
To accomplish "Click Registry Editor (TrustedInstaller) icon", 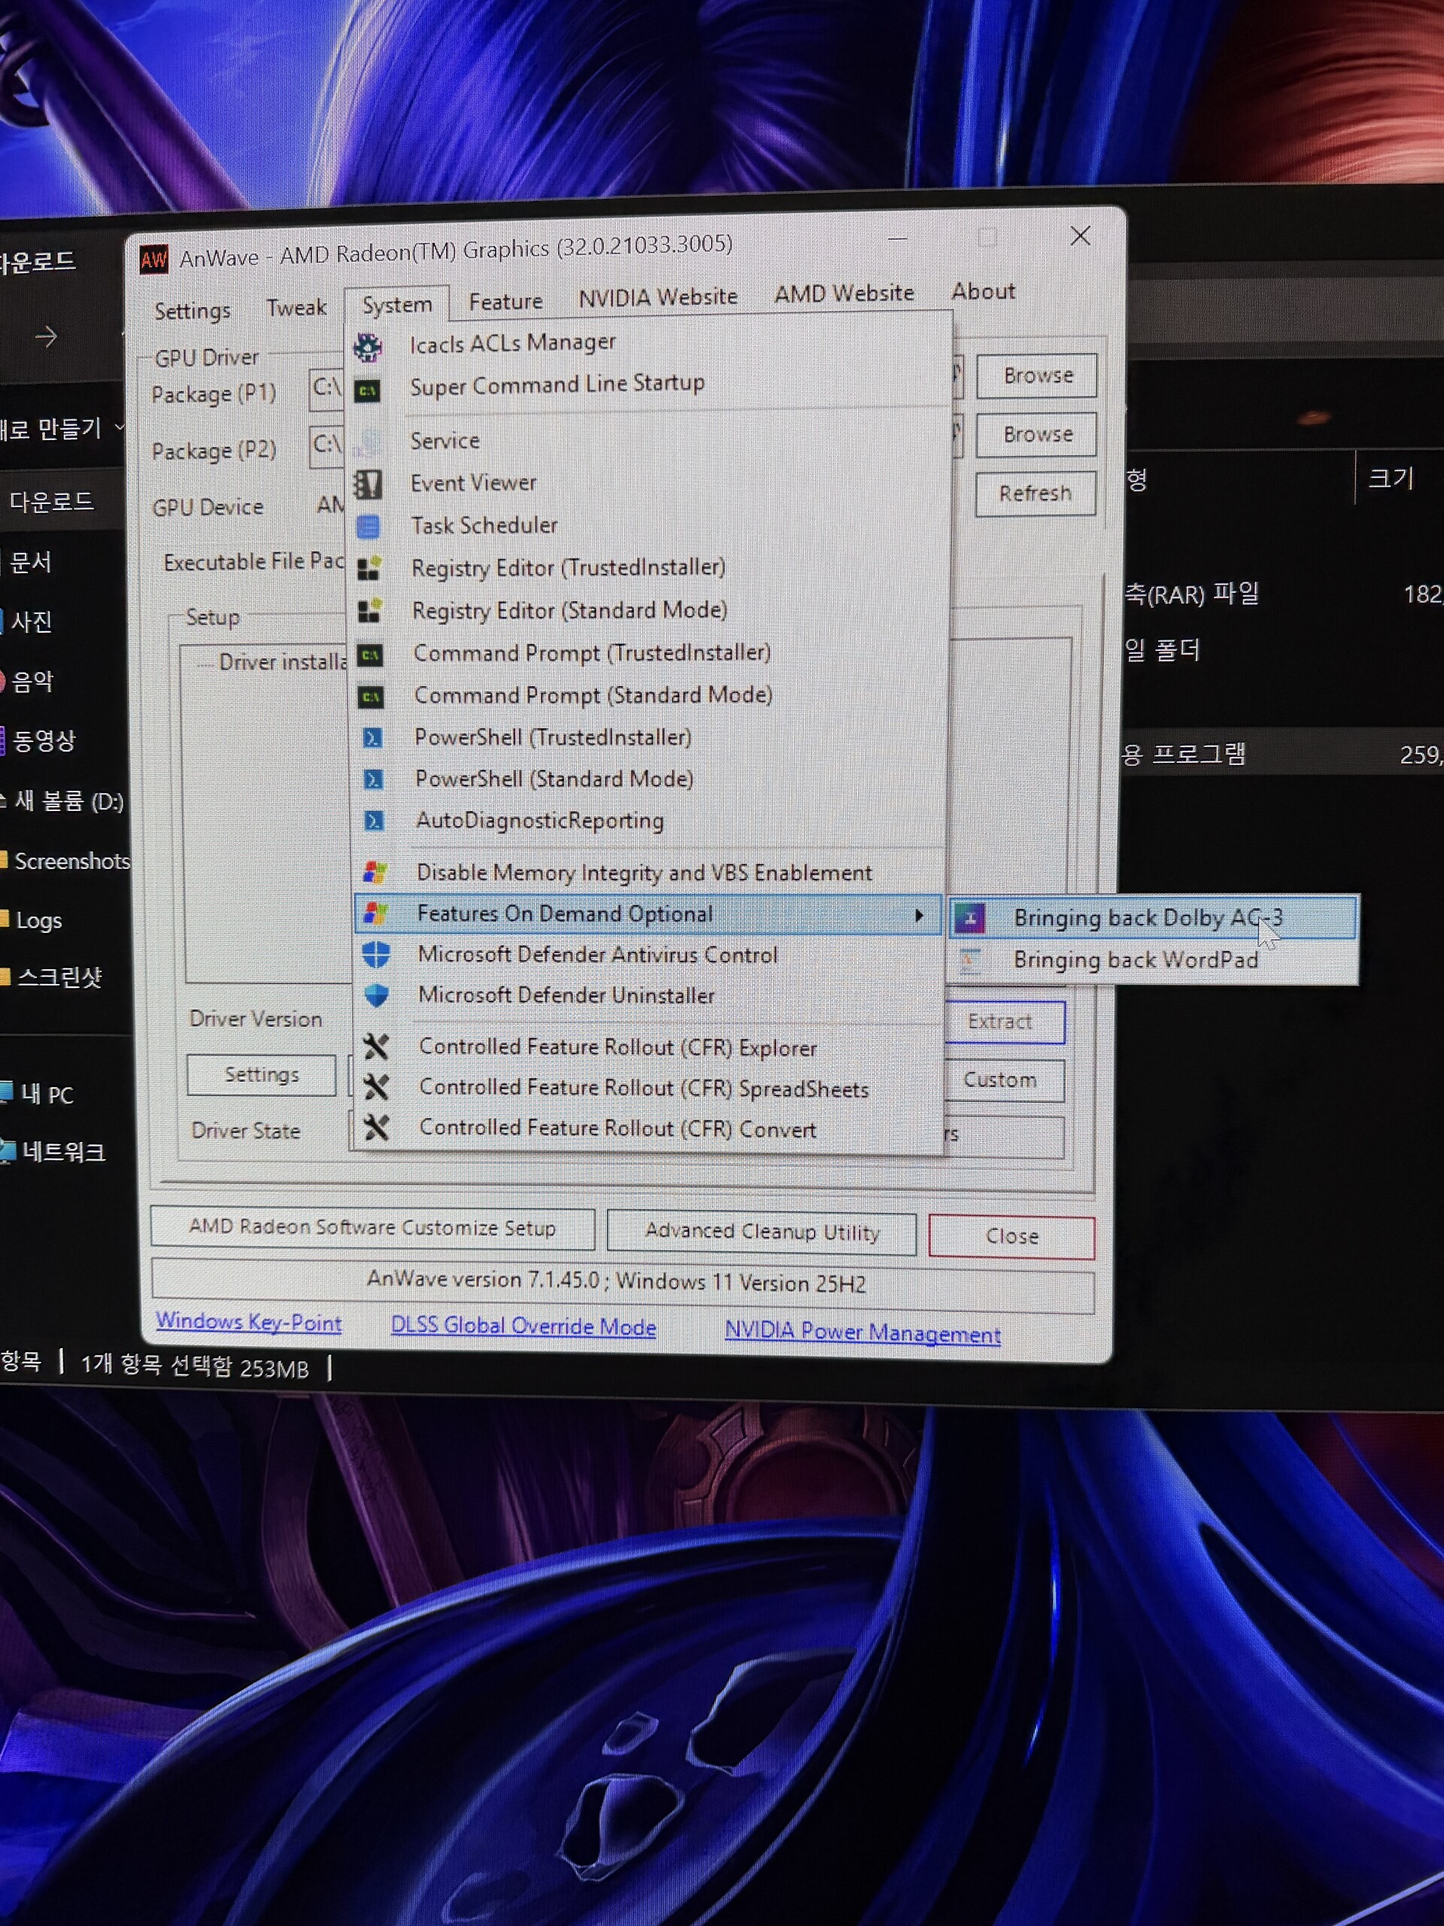I will pyautogui.click(x=370, y=569).
